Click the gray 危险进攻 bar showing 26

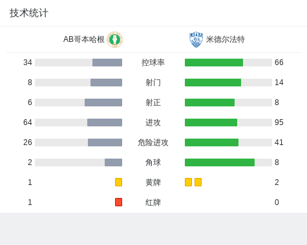coord(105,142)
